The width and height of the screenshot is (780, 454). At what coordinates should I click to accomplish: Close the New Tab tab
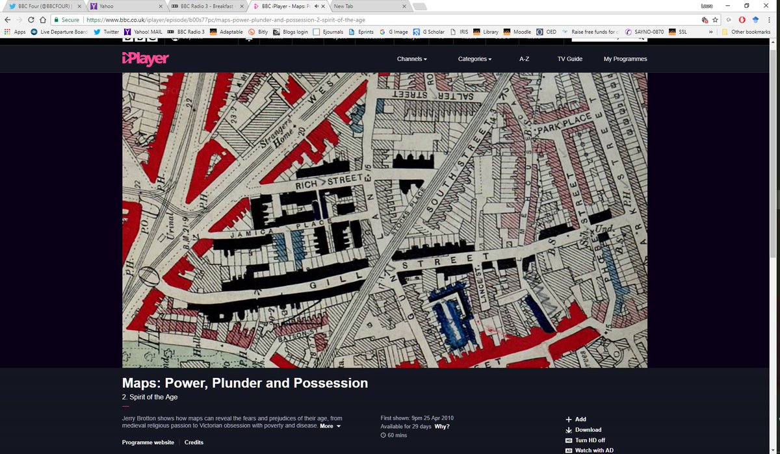[x=403, y=6]
